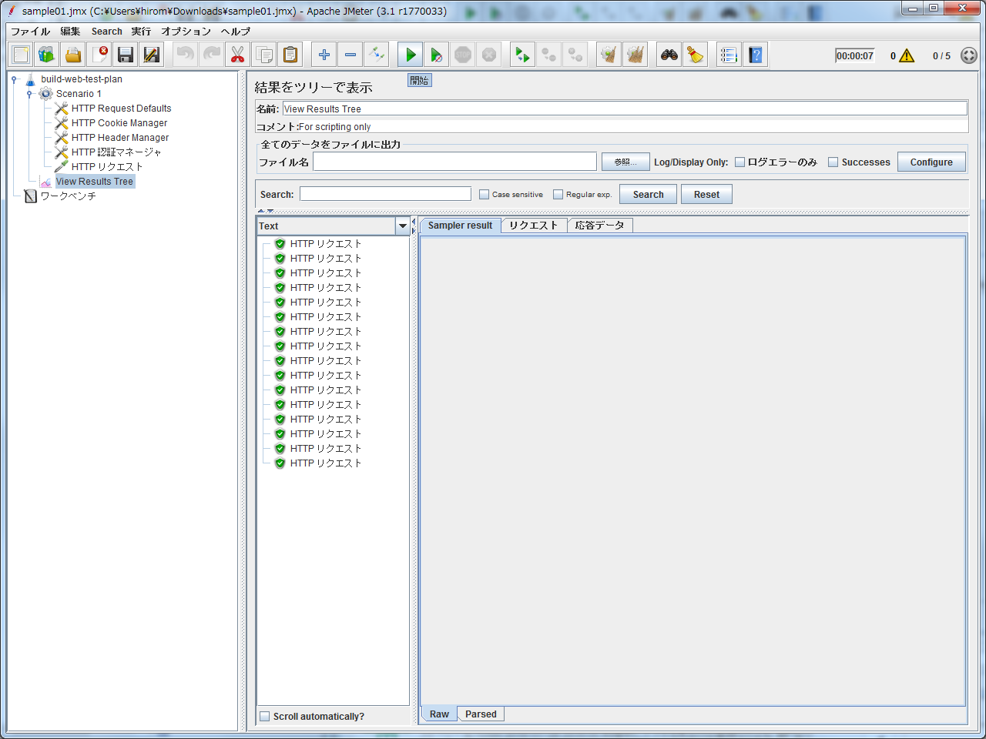The height and width of the screenshot is (739, 986).
Task: Click the Close test plan icon
Action: click(x=99, y=55)
